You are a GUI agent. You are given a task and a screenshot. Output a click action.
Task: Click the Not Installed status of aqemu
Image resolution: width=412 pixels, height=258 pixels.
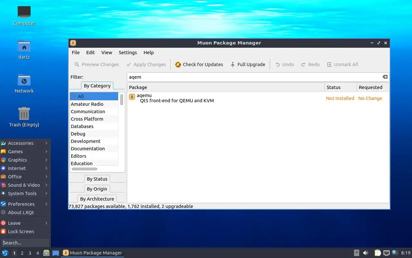(x=340, y=98)
